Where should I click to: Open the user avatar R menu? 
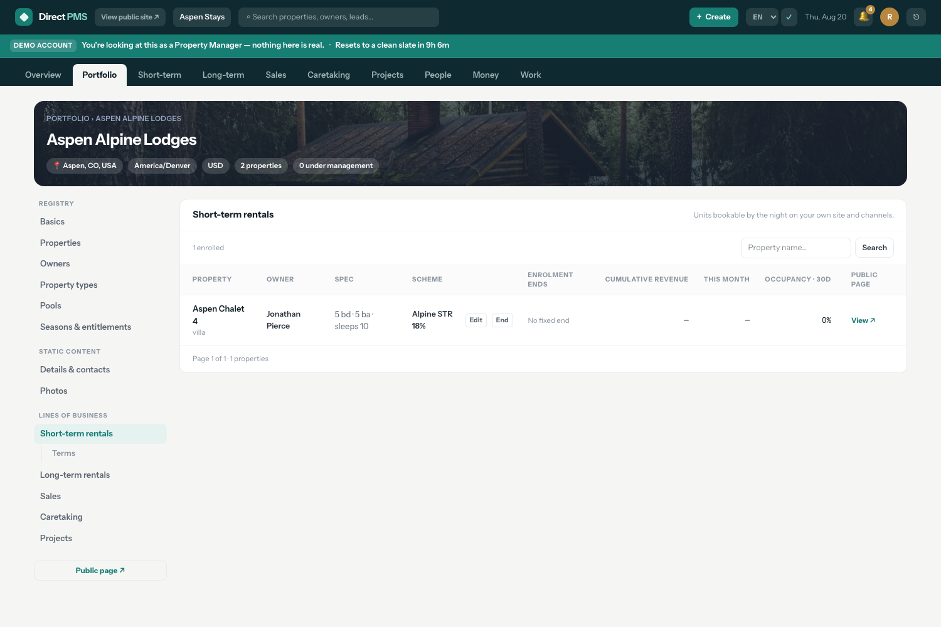(890, 17)
